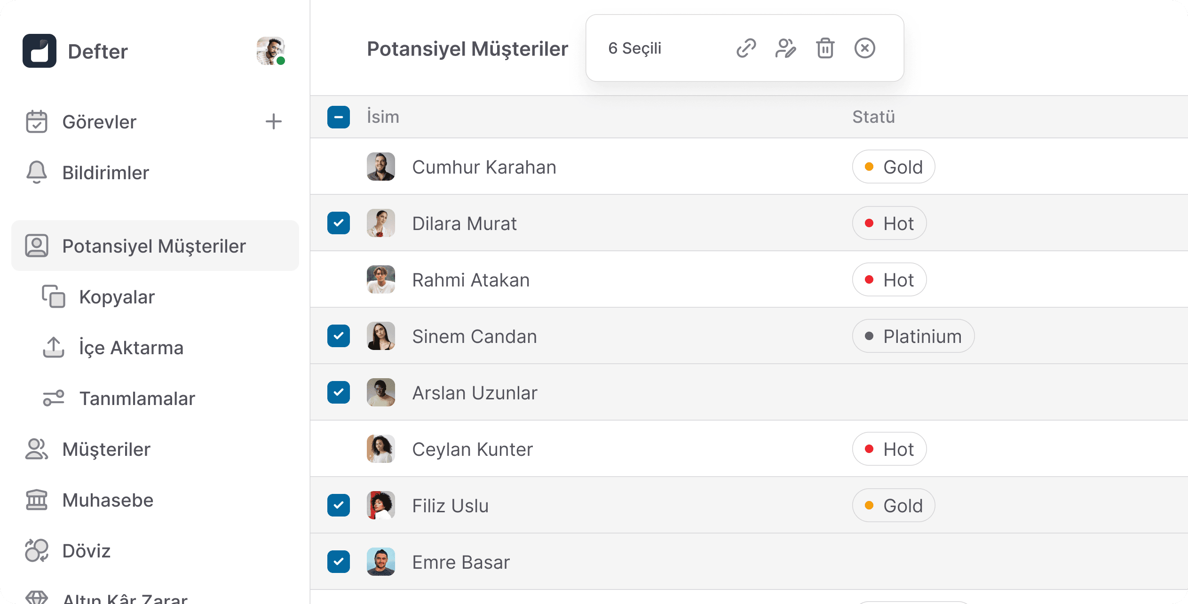Add a new task with the plus icon
Image resolution: width=1188 pixels, height=604 pixels.
point(273,122)
